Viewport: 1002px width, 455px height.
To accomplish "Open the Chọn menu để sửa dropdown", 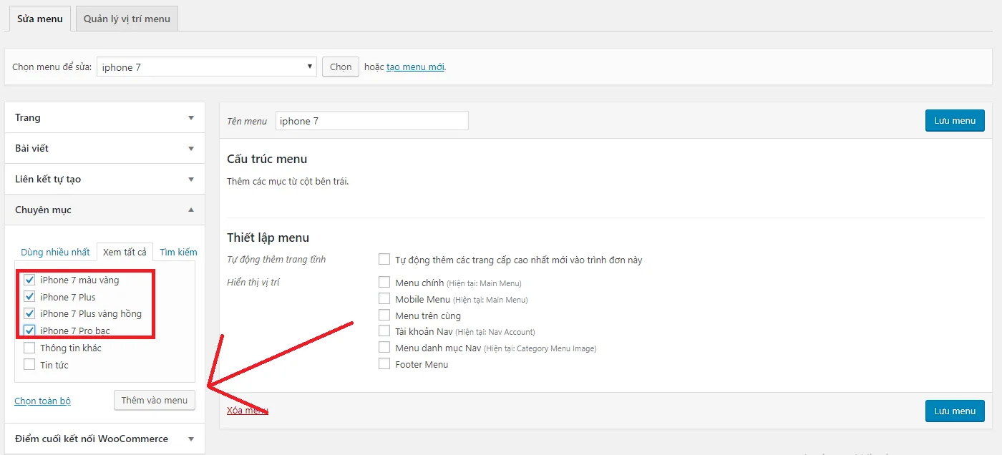I will (x=206, y=67).
